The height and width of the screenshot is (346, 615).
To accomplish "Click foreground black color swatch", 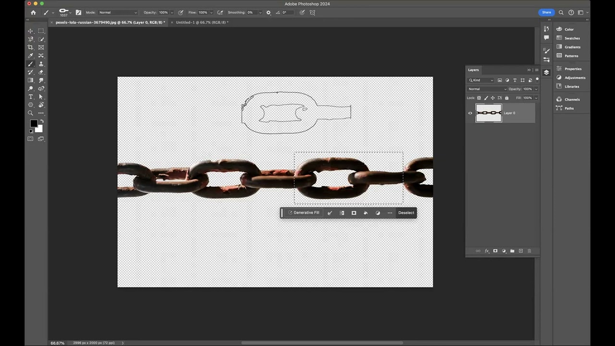I will coord(34,124).
